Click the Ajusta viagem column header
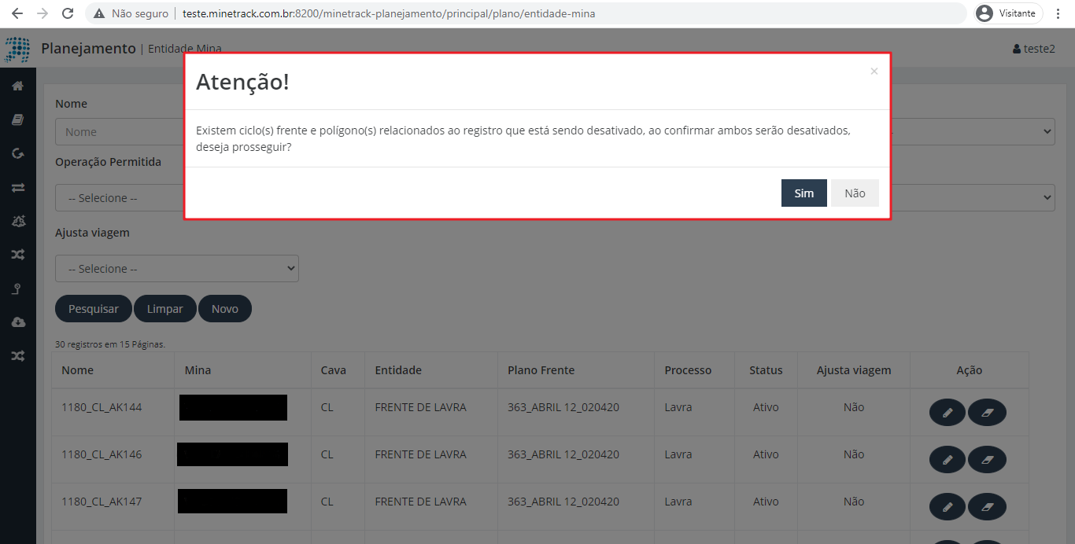 click(854, 370)
